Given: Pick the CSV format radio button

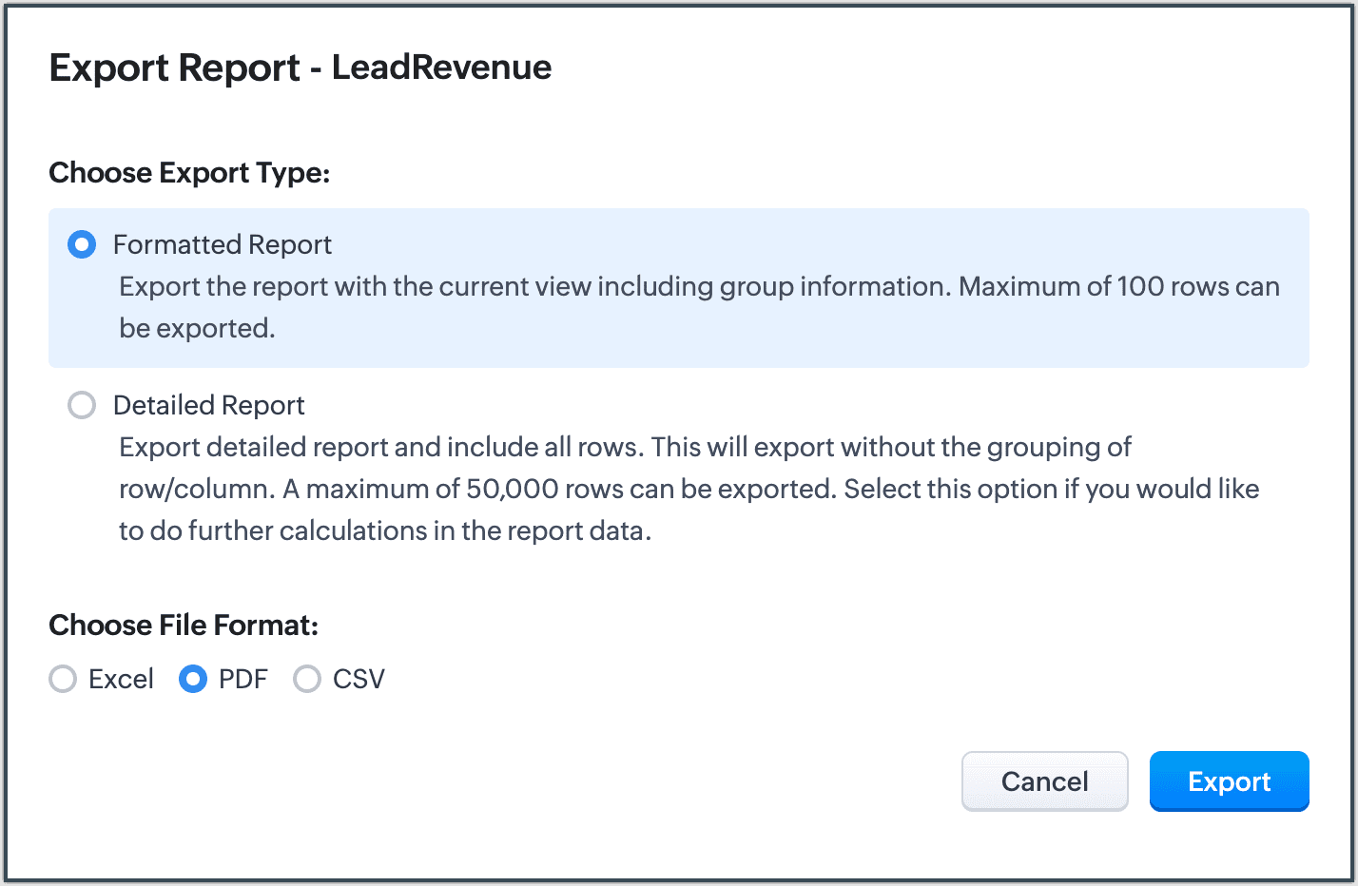Looking at the screenshot, I should coord(307,679).
